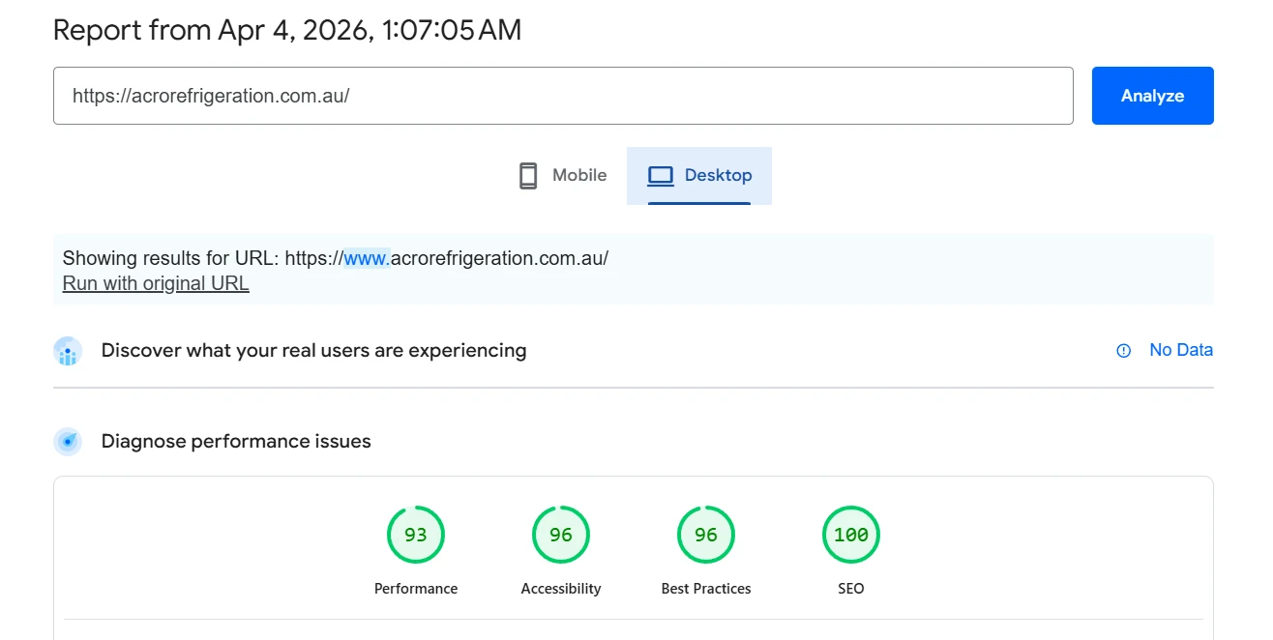The image size is (1273, 640).
Task: Click the Performance label
Action: [x=416, y=589]
